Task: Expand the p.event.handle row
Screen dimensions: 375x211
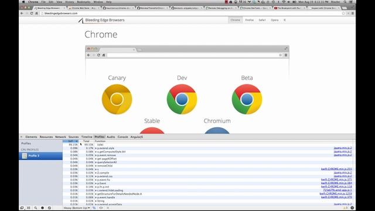Action: pos(96,198)
